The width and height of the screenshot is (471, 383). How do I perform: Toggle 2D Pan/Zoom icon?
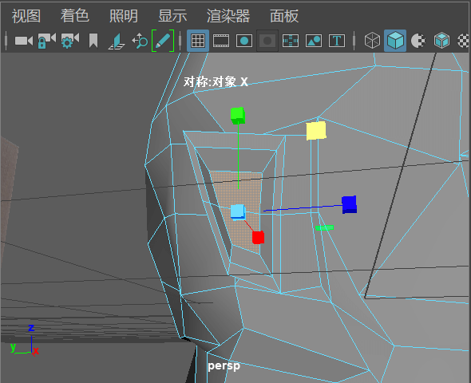(x=140, y=41)
